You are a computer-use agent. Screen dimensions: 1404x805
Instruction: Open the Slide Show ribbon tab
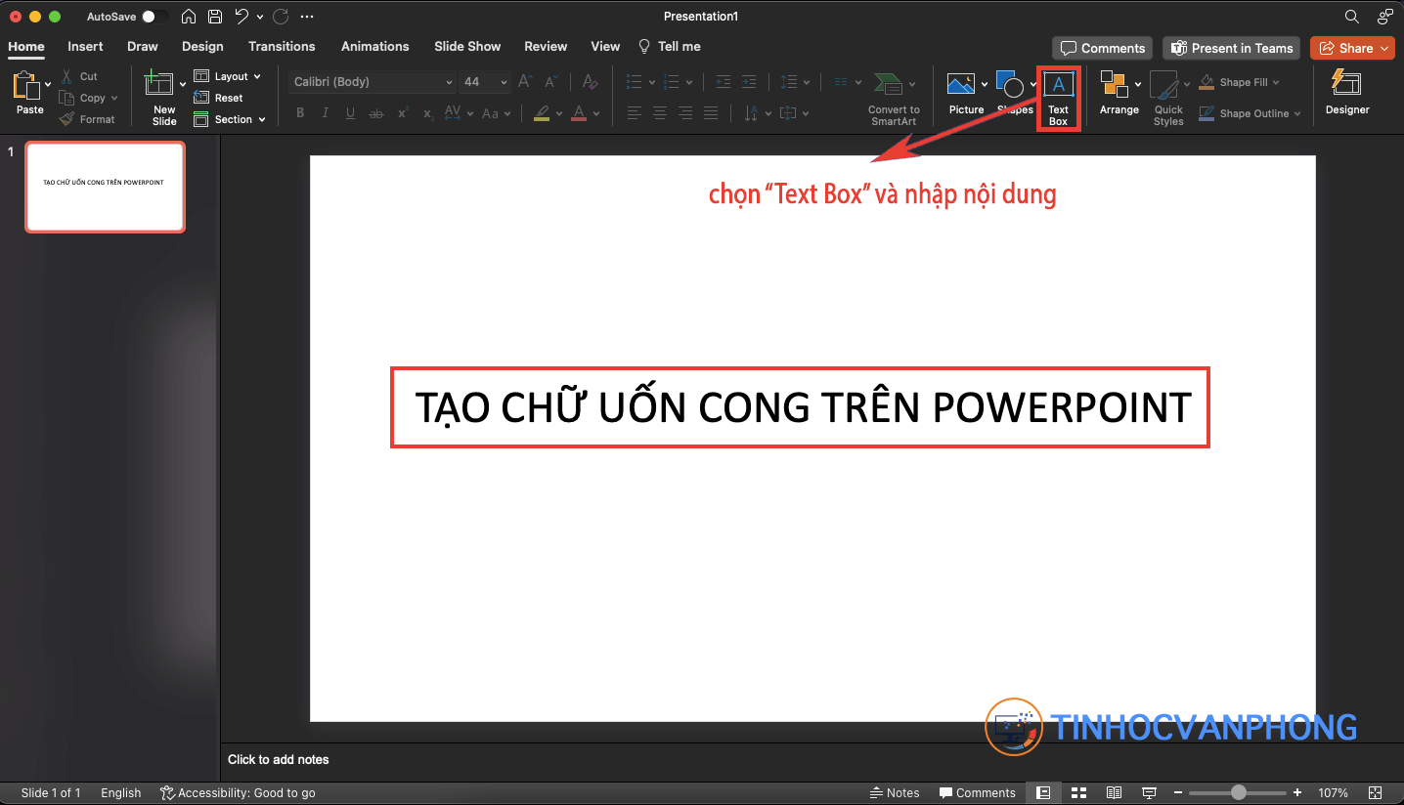[x=467, y=46]
